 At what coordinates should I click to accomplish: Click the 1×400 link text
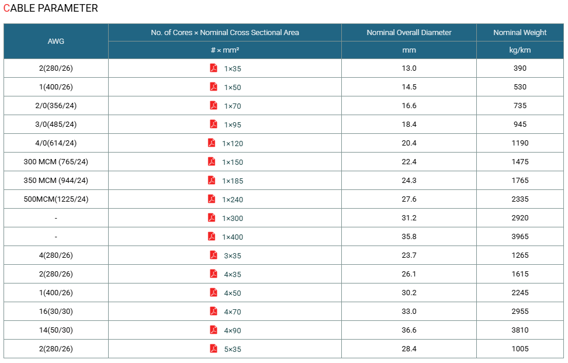[x=233, y=237]
